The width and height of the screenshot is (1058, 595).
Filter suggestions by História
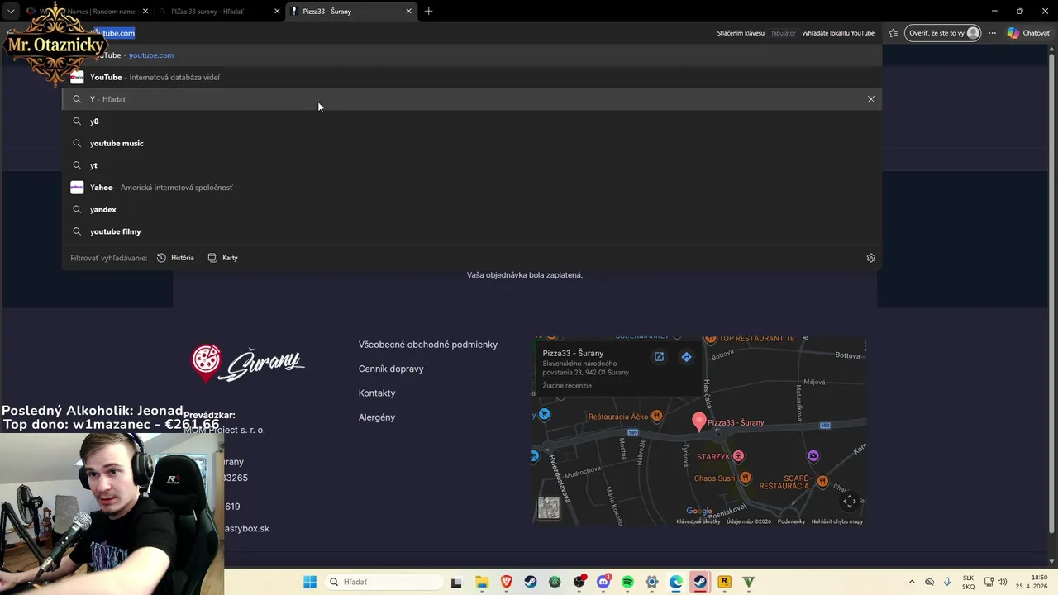click(175, 258)
